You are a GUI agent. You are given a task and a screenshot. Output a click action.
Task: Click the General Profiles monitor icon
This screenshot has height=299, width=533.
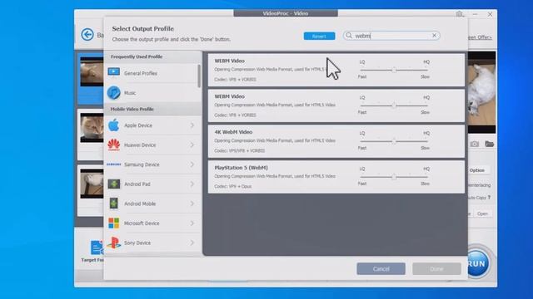coord(113,72)
